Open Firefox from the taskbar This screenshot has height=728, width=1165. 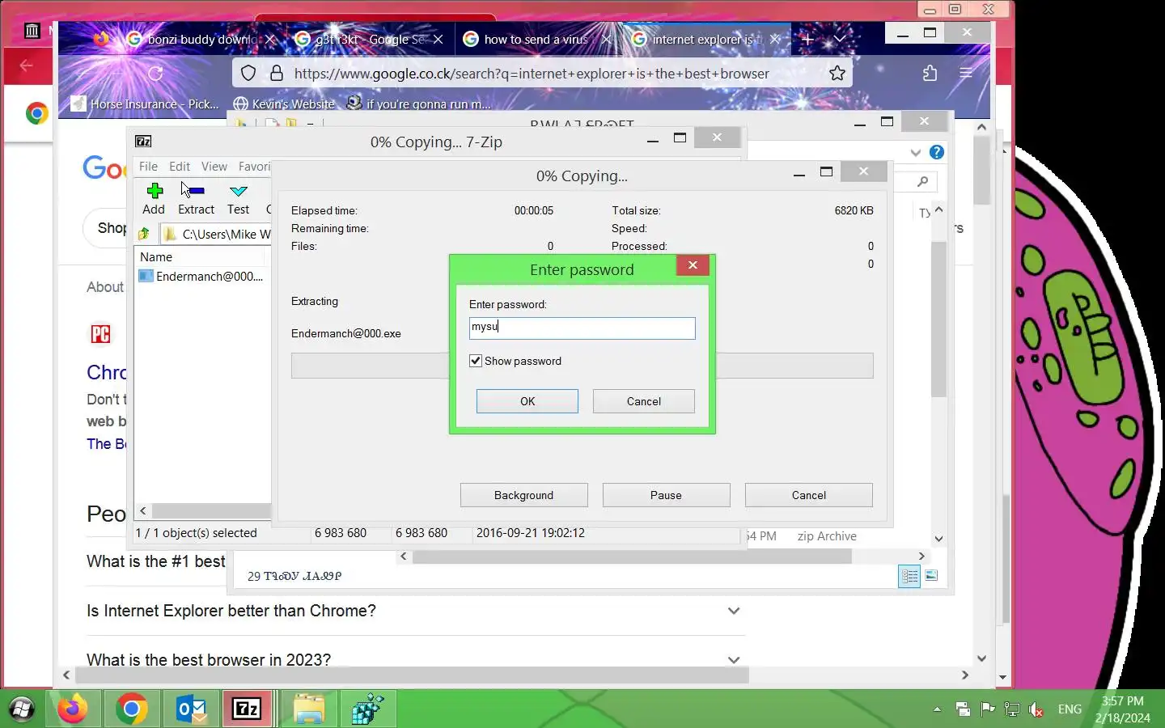[73, 709]
